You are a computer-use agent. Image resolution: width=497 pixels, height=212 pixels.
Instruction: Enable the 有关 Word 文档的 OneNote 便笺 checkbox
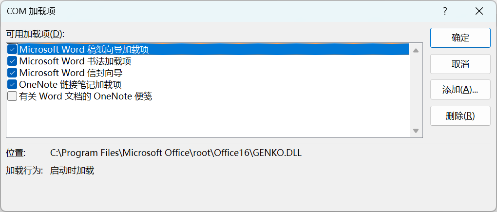[x=12, y=96]
